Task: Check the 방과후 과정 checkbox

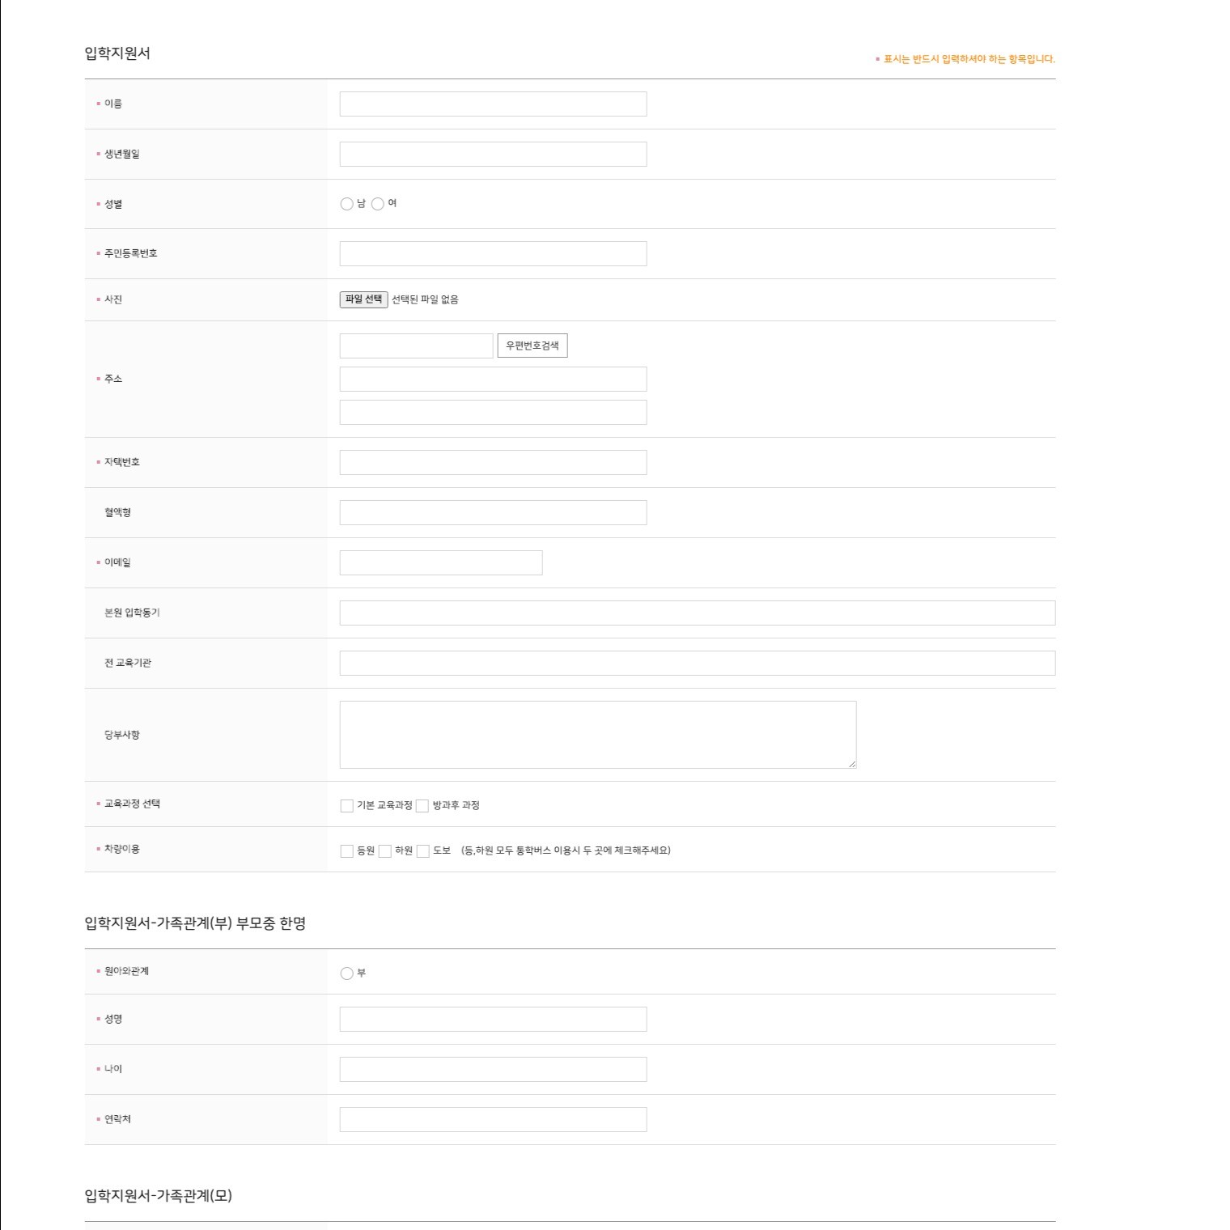Action: [x=422, y=806]
